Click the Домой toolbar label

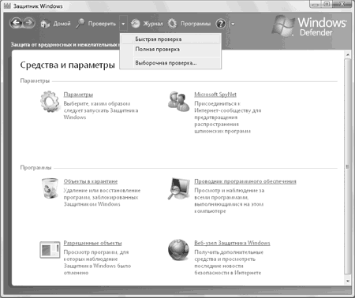click(62, 24)
